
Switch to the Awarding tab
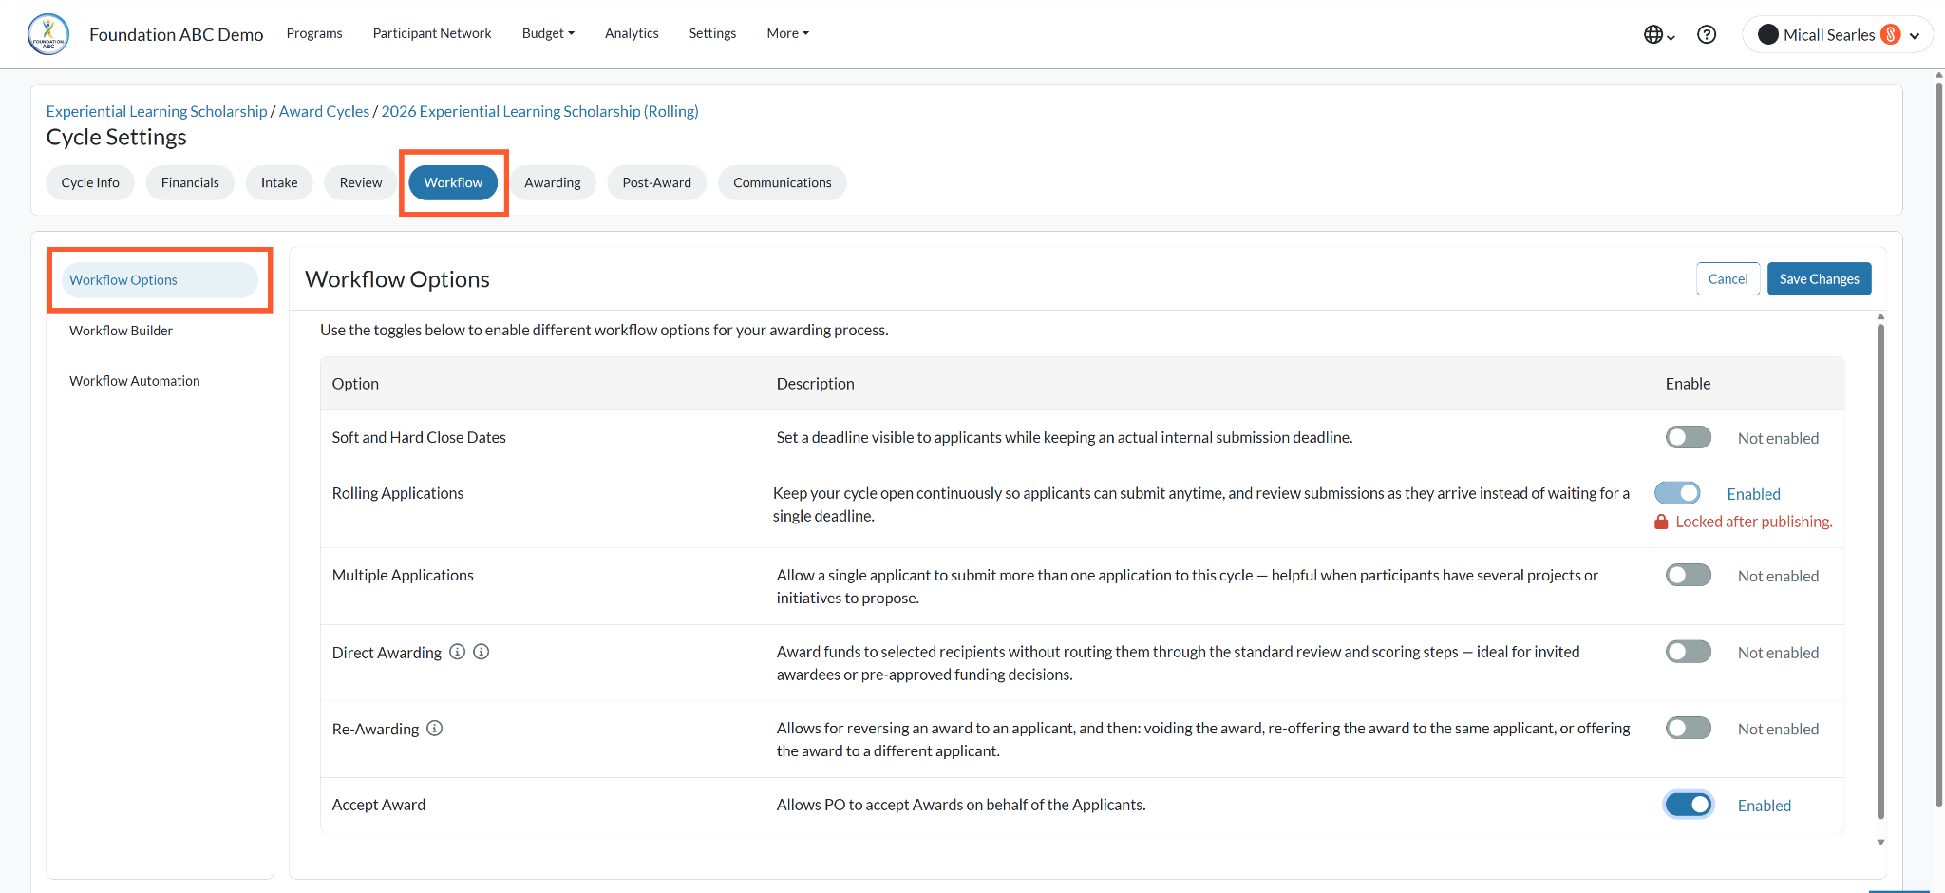pos(553,182)
